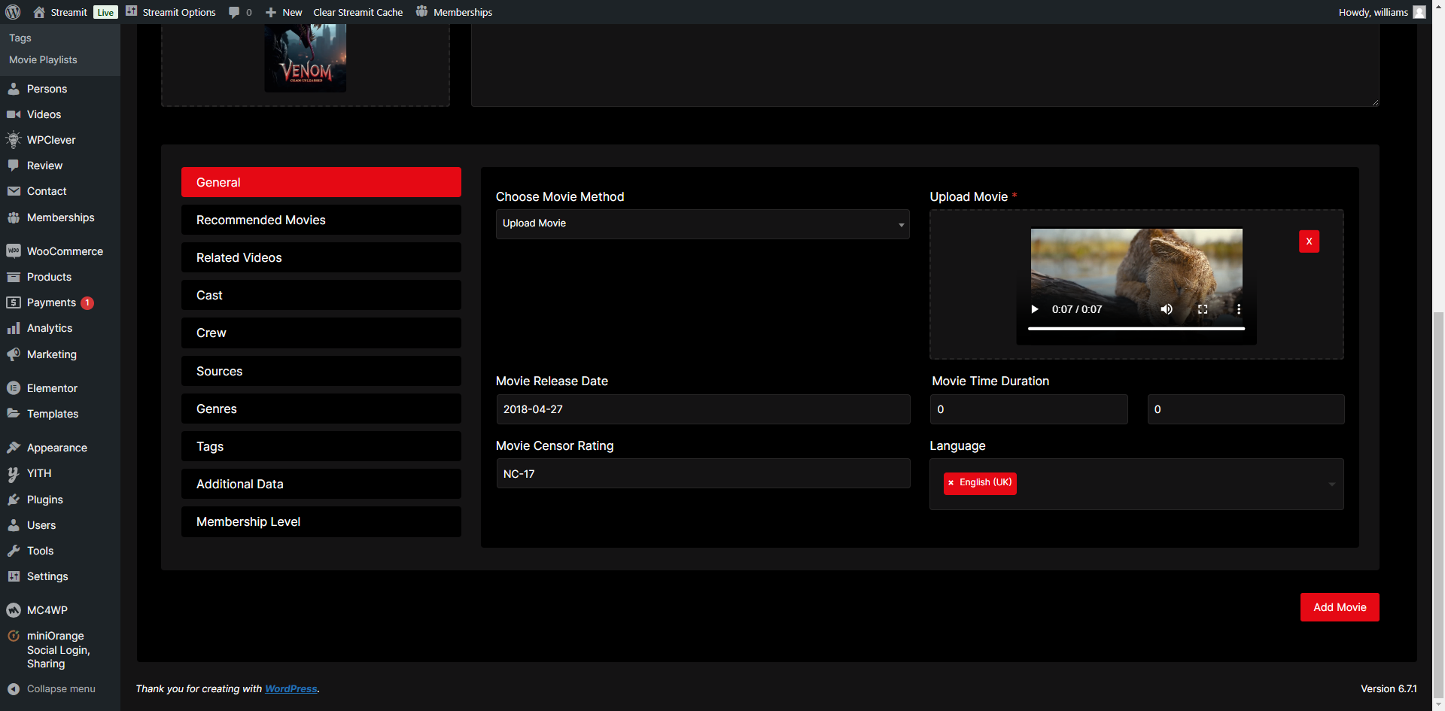The height and width of the screenshot is (711, 1445).
Task: Open the WordPress footer link
Action: pos(291,688)
